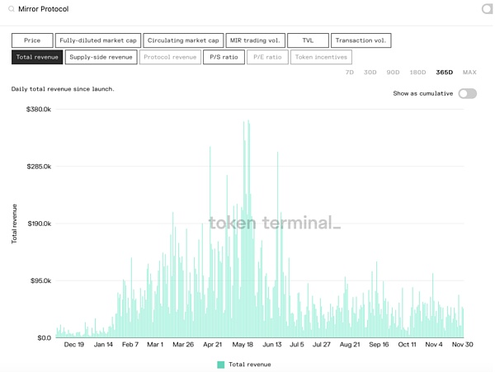This screenshot has width=495, height=372.
Task: Click the Sep 16 date label
Action: tap(379, 345)
